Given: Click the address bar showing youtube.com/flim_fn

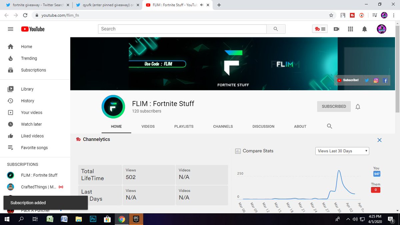Looking at the screenshot, I should (x=180, y=15).
